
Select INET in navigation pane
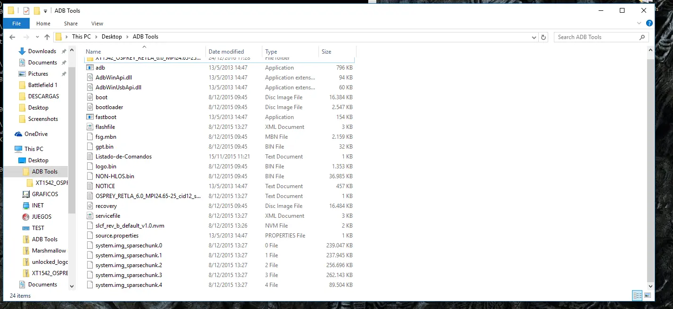coord(38,206)
